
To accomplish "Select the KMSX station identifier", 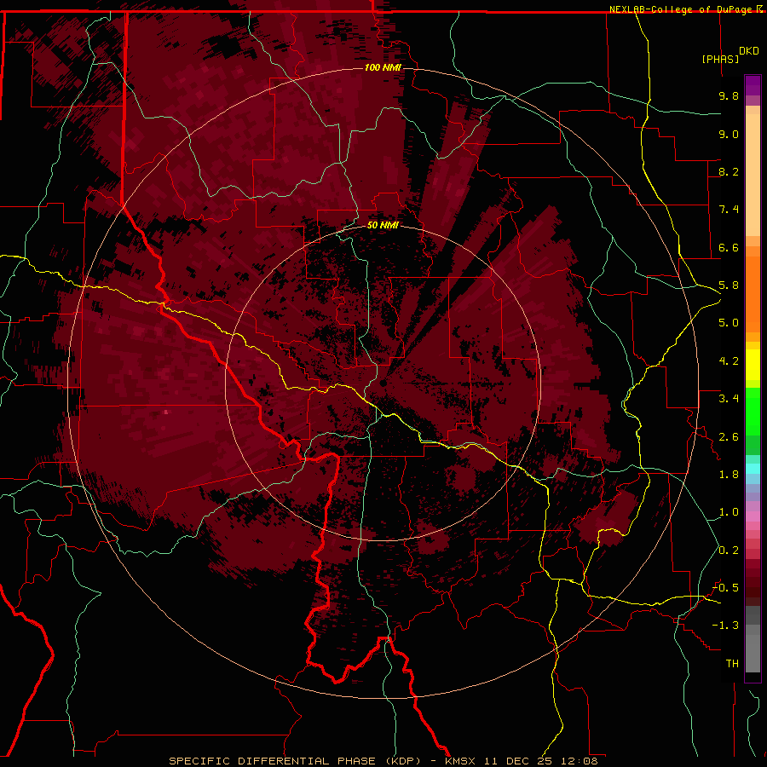I will pyautogui.click(x=462, y=761).
